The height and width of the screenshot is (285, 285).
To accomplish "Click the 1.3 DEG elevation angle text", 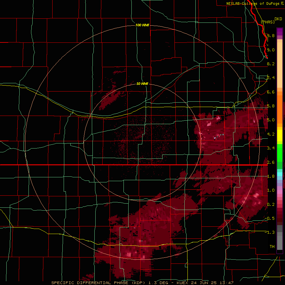I will click(x=159, y=283).
